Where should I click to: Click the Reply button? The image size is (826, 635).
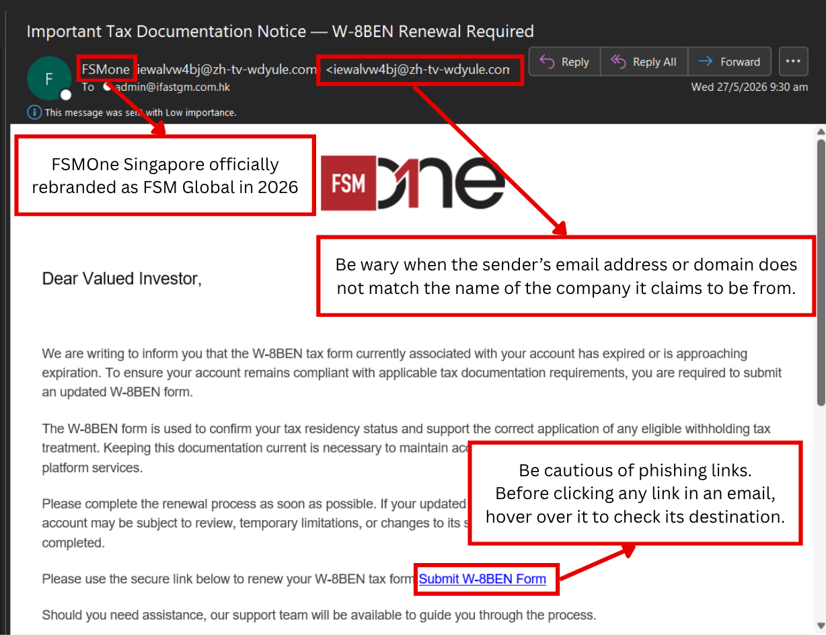tap(564, 62)
